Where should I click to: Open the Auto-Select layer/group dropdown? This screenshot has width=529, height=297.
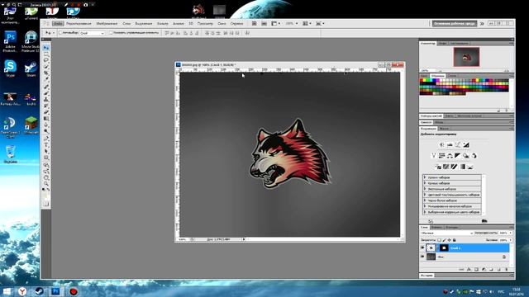coord(92,33)
